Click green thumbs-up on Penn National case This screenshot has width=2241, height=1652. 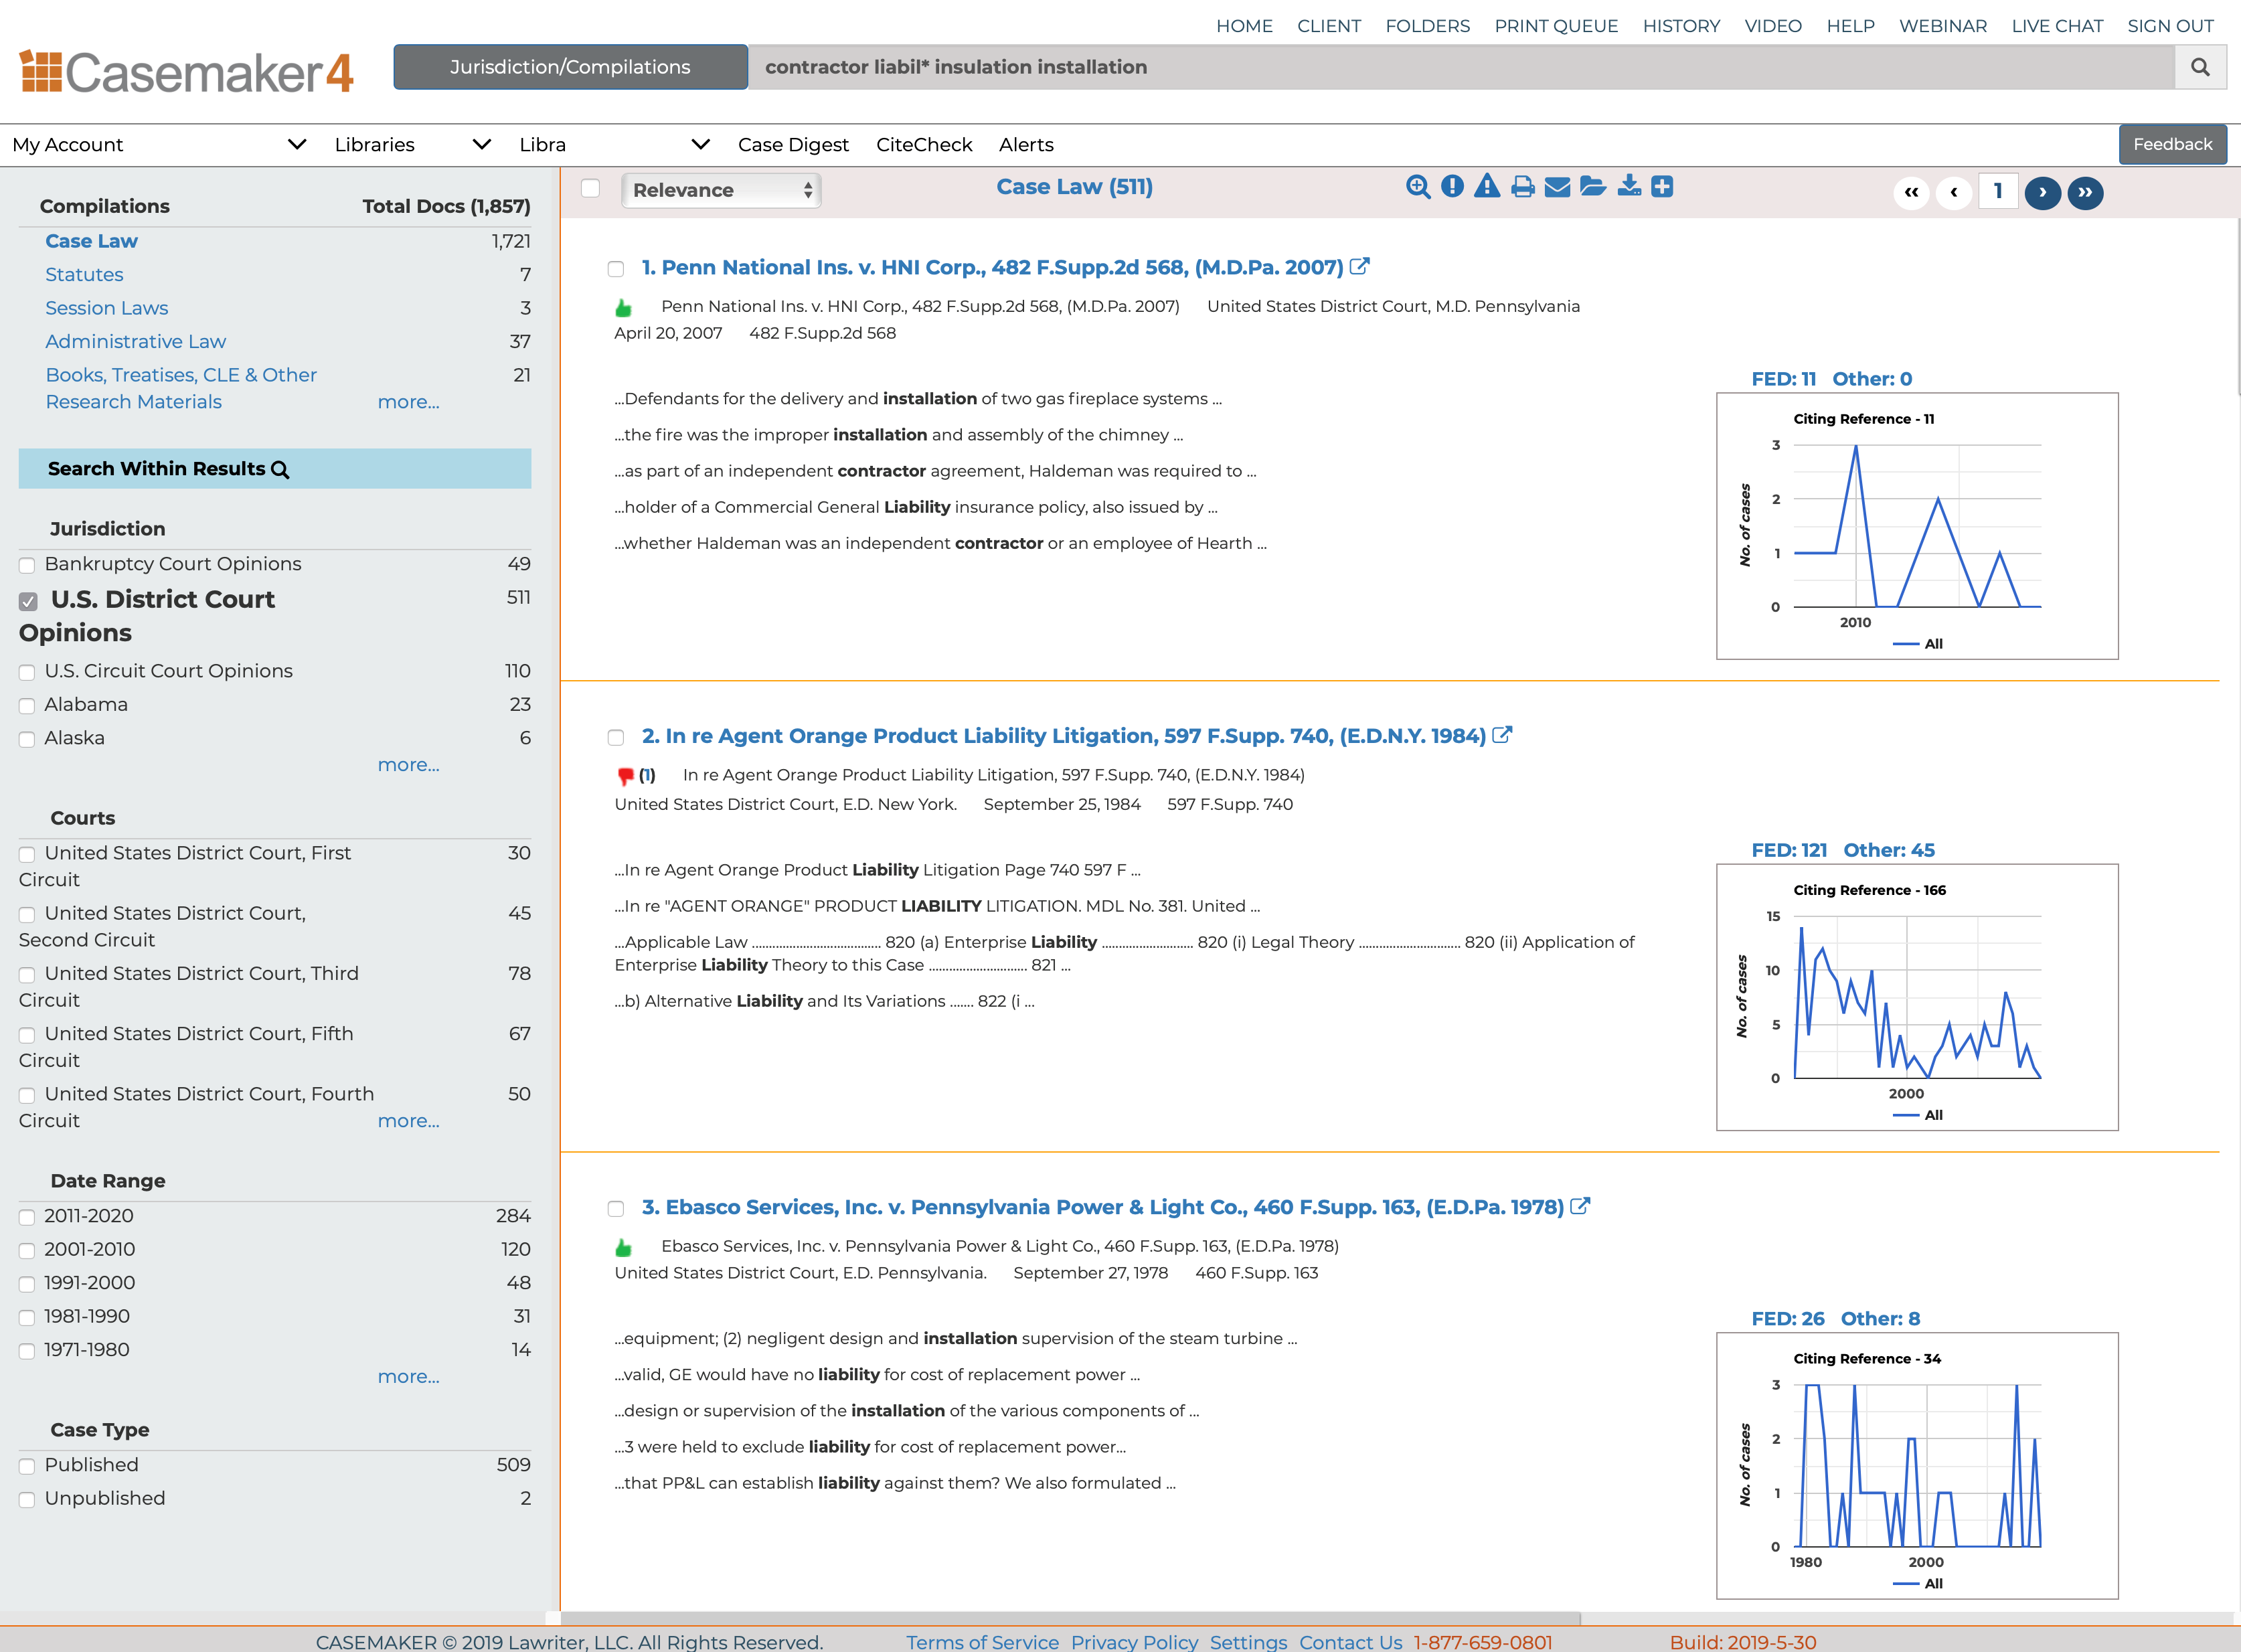pos(624,307)
